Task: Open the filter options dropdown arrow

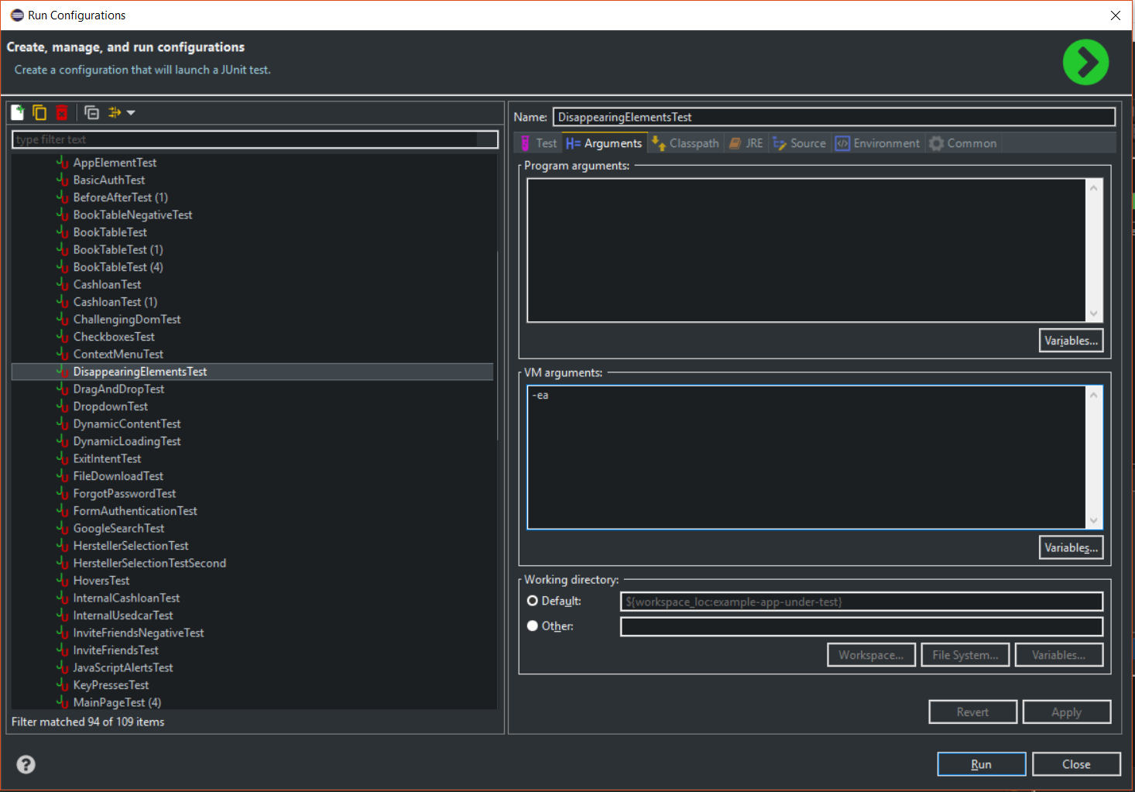Action: (x=131, y=113)
